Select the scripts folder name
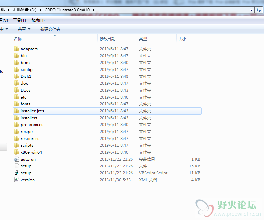 tap(27, 145)
